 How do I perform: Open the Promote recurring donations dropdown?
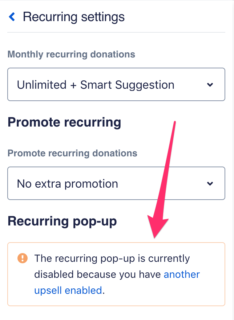[x=116, y=184]
